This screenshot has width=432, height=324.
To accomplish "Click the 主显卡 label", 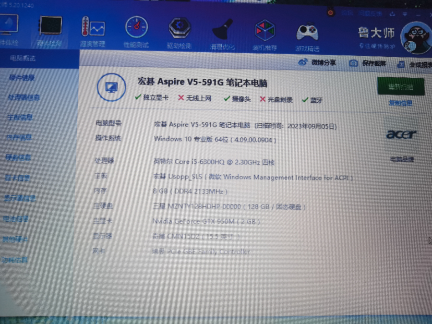I will [x=103, y=221].
